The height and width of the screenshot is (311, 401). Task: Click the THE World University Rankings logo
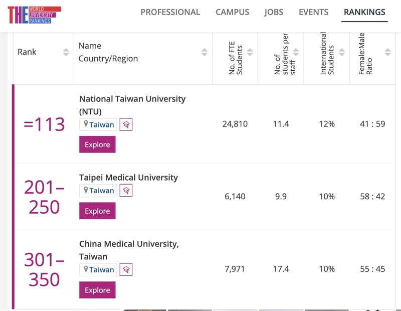(x=34, y=15)
